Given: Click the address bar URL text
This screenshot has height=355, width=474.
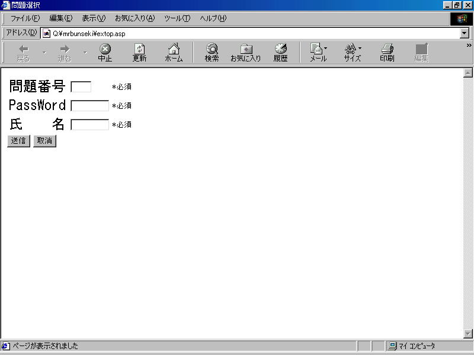Looking at the screenshot, I should tap(89, 34).
